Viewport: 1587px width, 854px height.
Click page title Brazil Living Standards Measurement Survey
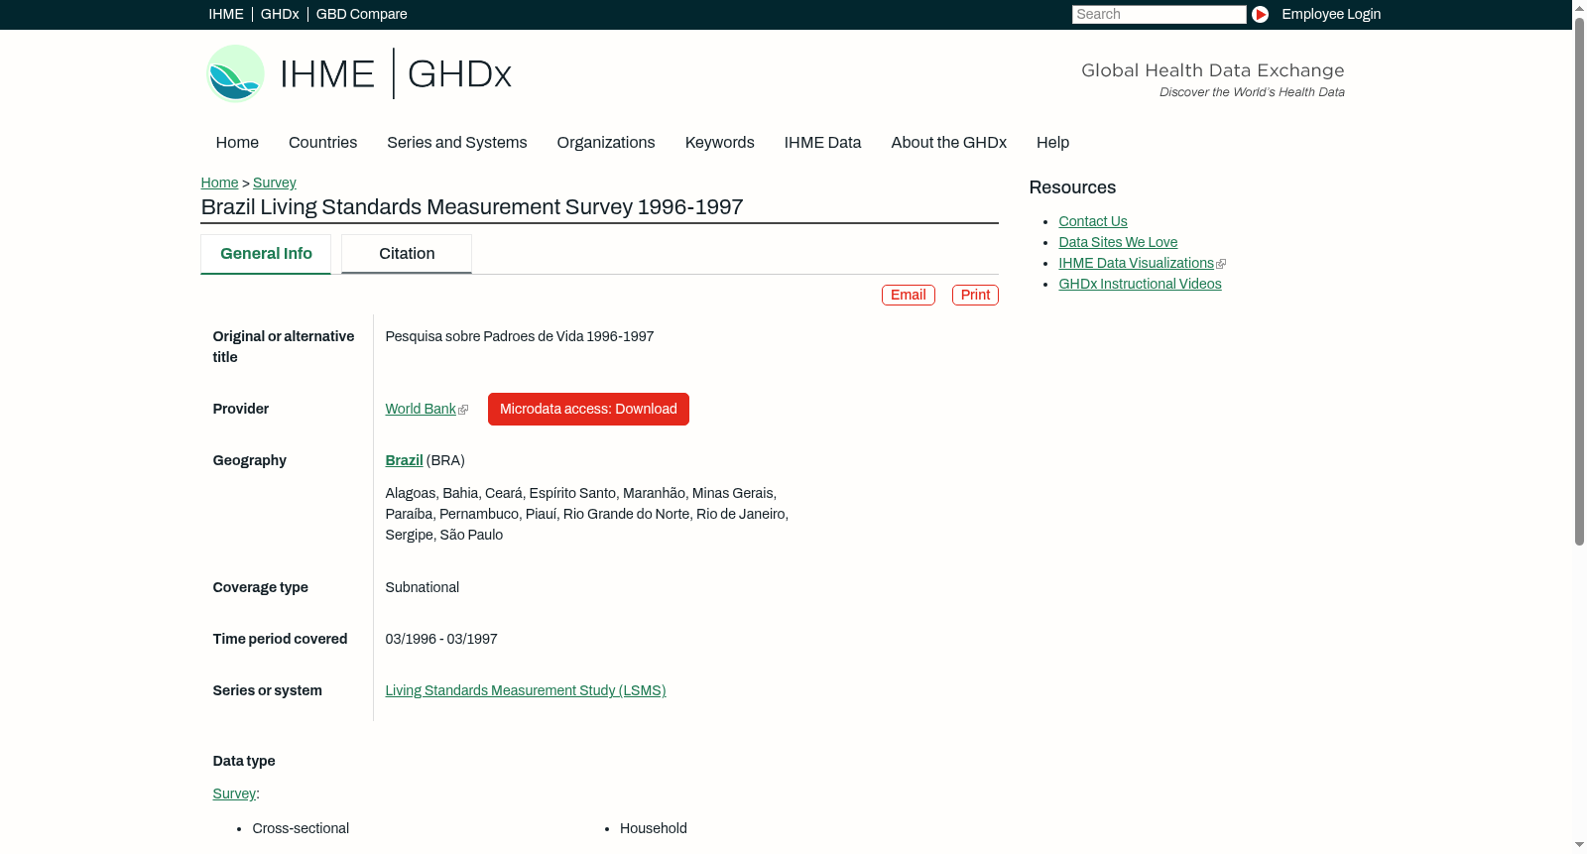pos(472,207)
